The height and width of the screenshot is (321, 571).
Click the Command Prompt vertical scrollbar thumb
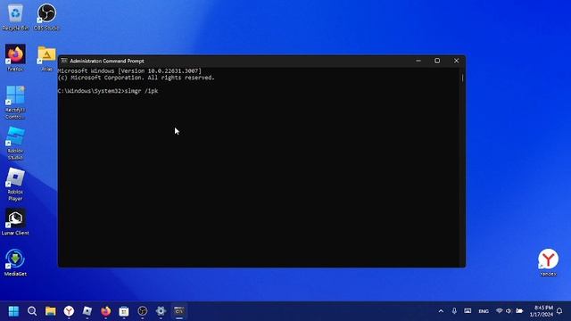coord(462,78)
